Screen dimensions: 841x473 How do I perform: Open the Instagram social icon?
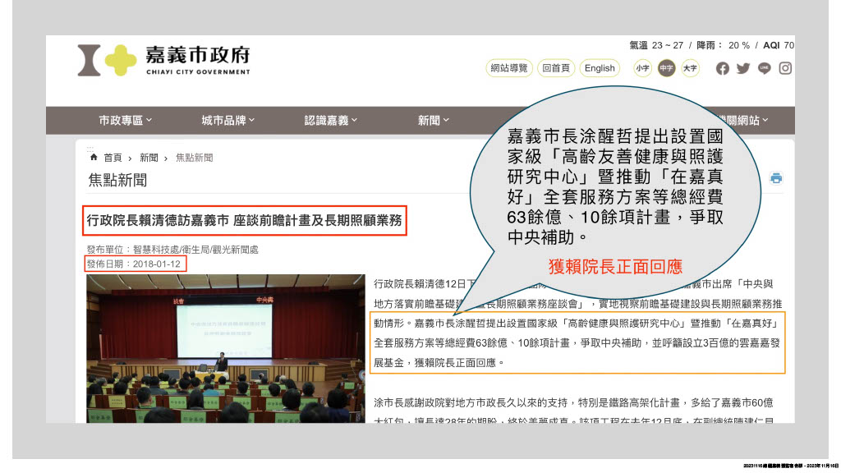785,68
